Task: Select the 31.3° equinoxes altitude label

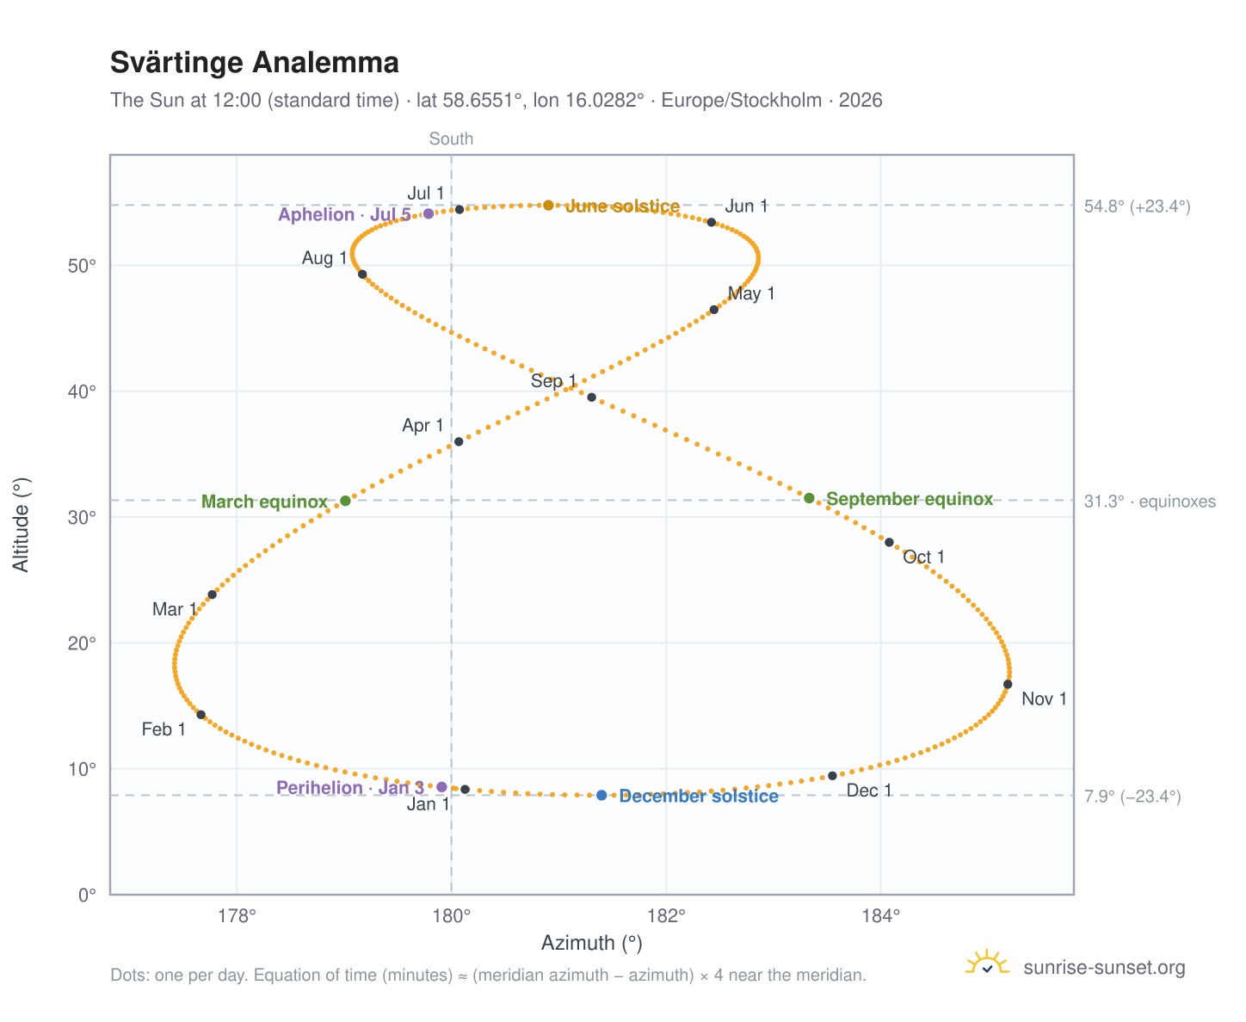Action: 1150,502
